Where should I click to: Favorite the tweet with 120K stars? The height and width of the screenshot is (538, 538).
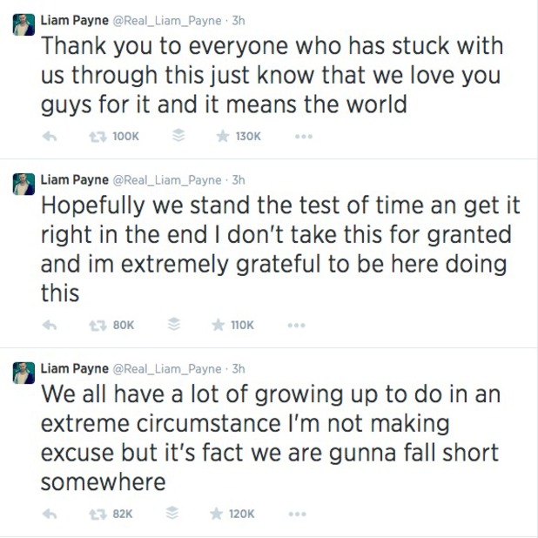(216, 514)
